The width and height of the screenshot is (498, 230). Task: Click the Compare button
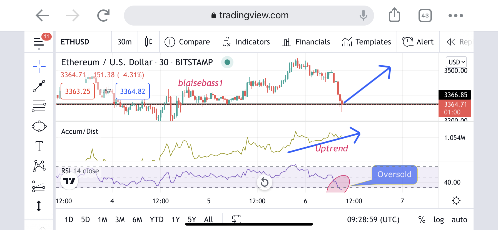[x=187, y=42]
